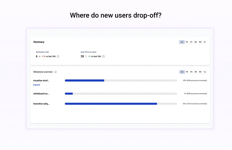Click the Activation rate value 6
Image resolution: width=232 pixels, height=150 pixels.
click(x=37, y=56)
